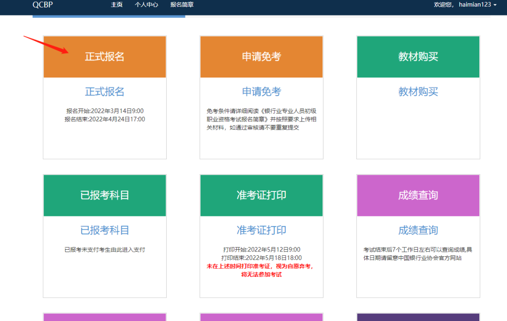The image size is (507, 321).
Task: Click the green 准考证打印 panel header
Action: pos(261,195)
